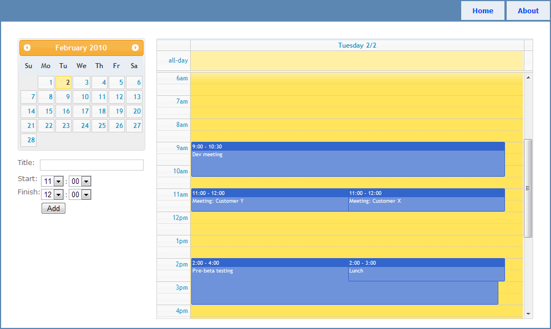Open the Meeting: Customer X event
Viewport: 551px width, 329px height.
point(427,200)
